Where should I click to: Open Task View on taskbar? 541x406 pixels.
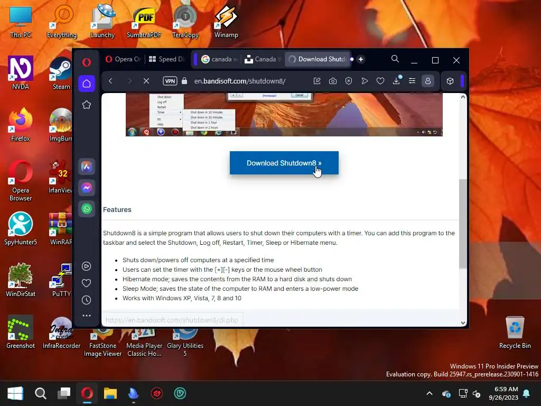point(64,393)
